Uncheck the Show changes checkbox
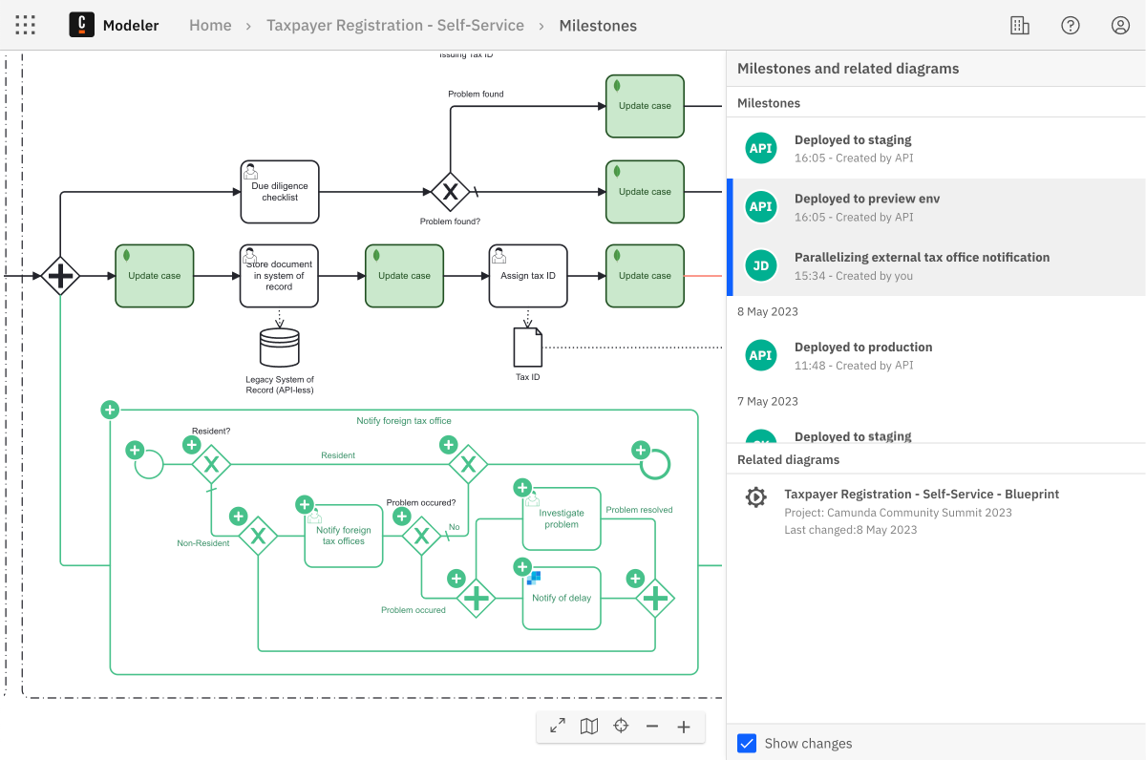1146x760 pixels. coord(747,743)
